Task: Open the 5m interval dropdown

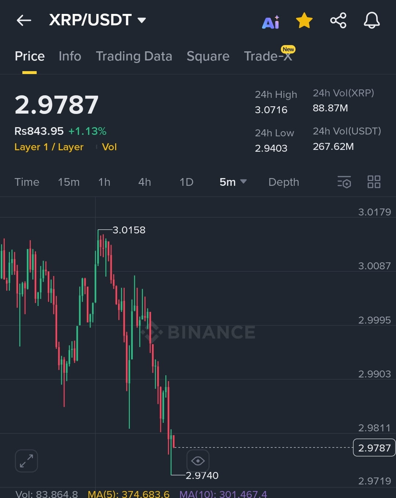Action: click(x=233, y=182)
